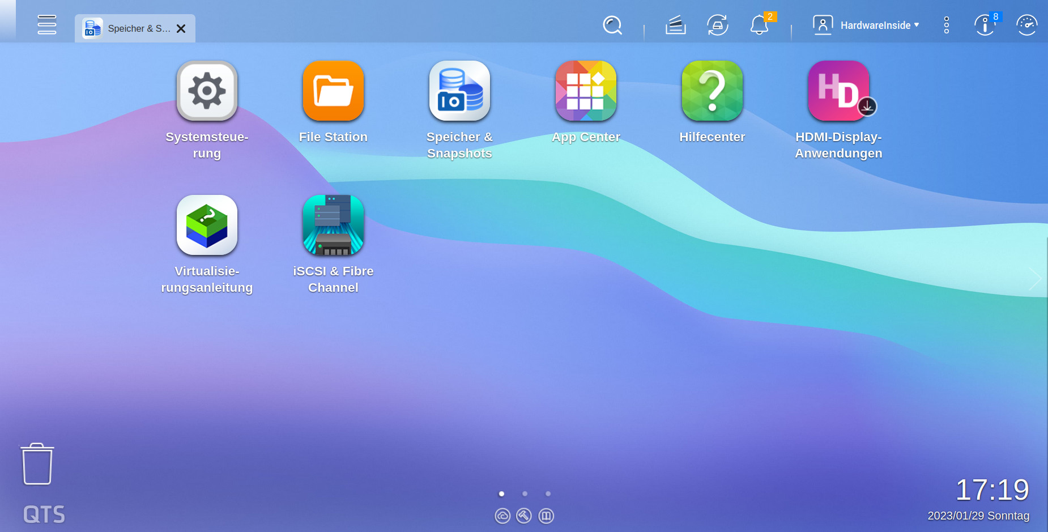Open the myQNAPcloud link at screen bottom
1048x532 pixels.
502,516
